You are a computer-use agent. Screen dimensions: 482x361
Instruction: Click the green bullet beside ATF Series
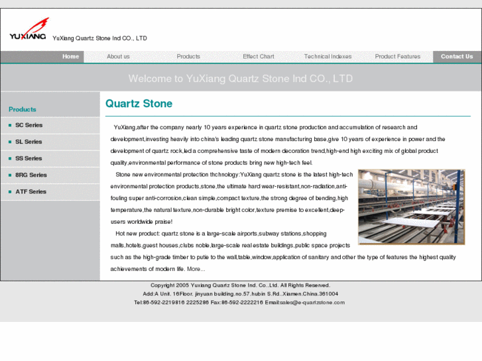click(x=10, y=191)
